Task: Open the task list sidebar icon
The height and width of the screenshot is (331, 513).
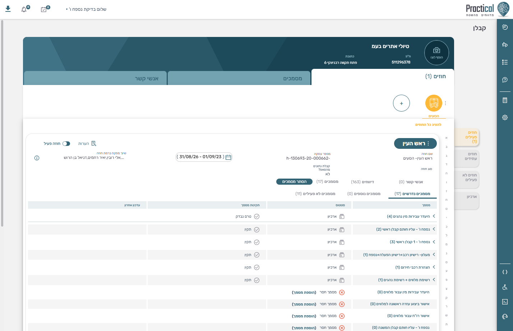Action: (505, 62)
